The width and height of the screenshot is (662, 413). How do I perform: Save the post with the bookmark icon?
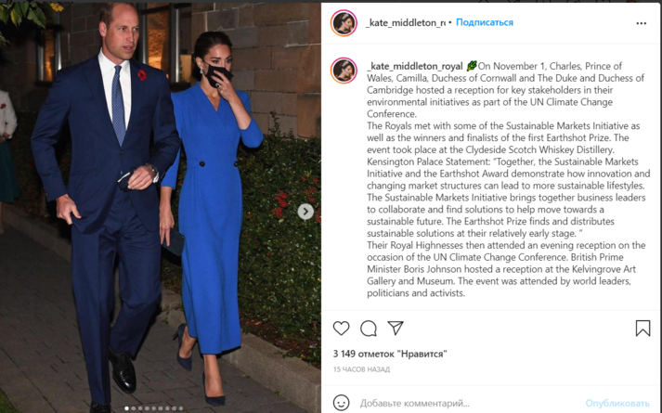(643, 329)
